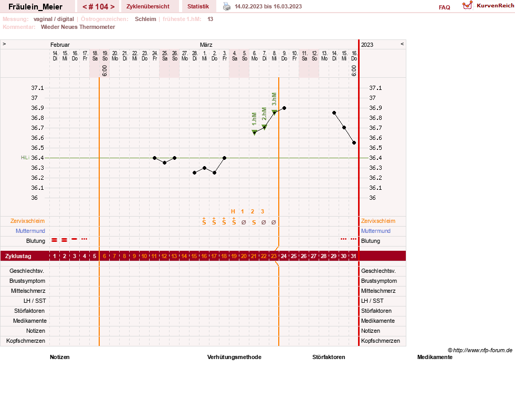Click the S+ mucus symbol on cycle day 17

pyautogui.click(x=214, y=221)
